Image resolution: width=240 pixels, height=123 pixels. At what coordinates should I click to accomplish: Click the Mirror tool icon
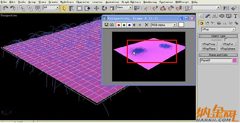point(226,8)
